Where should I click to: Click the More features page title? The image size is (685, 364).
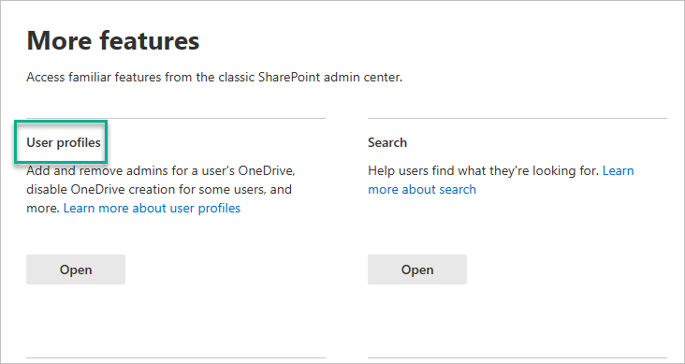coord(113,40)
